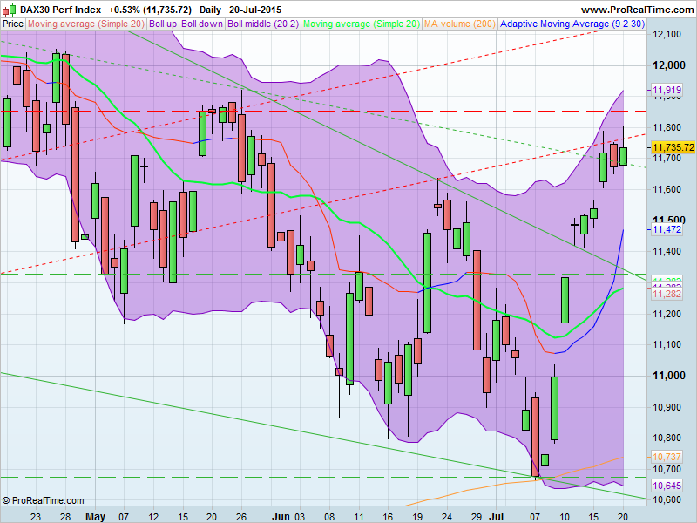This screenshot has height=523, width=697.
Task: Open Adaptive Moving Average (9 2 30) label
Action: 572,24
